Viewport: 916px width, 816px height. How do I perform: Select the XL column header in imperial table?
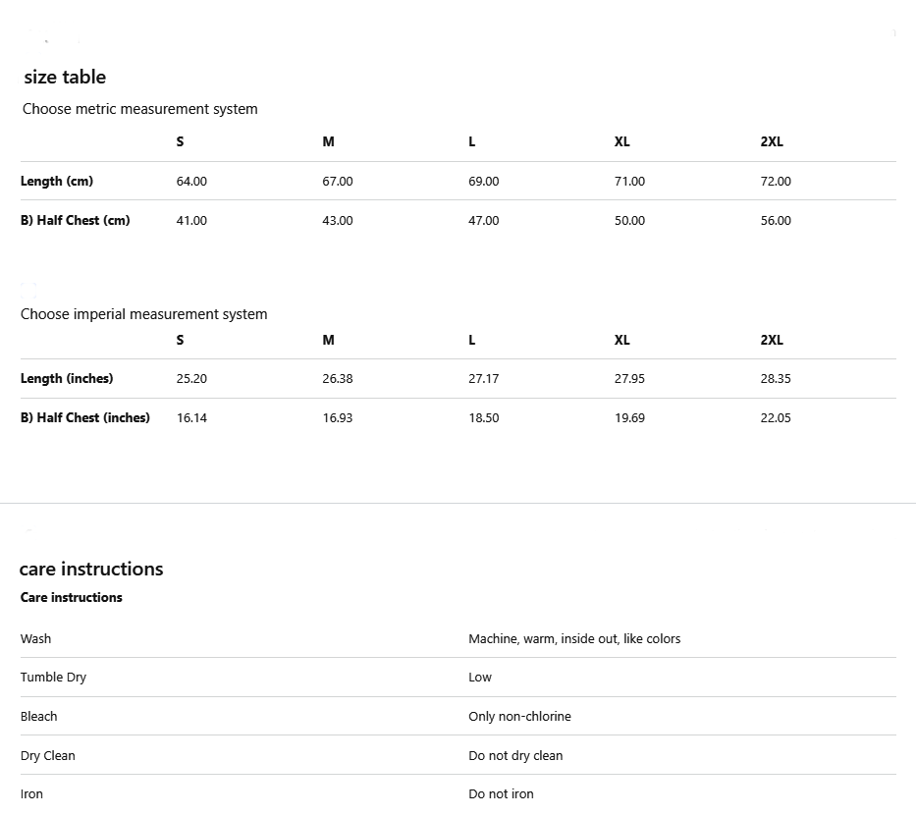tap(622, 340)
